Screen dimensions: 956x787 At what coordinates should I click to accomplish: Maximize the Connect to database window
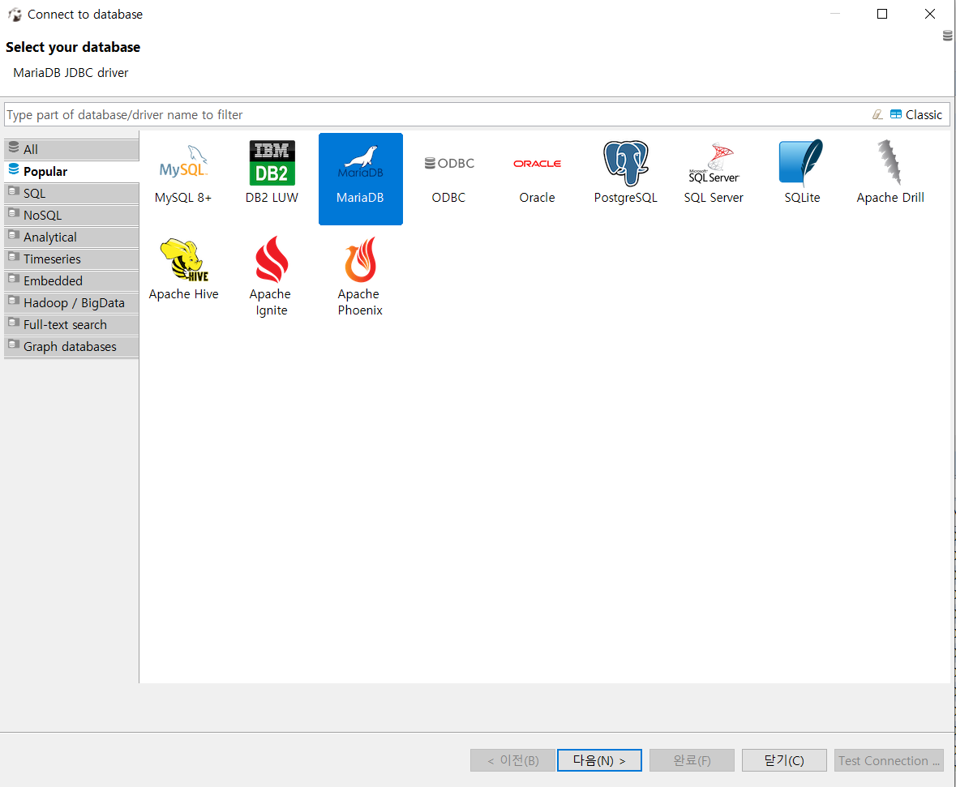point(882,14)
